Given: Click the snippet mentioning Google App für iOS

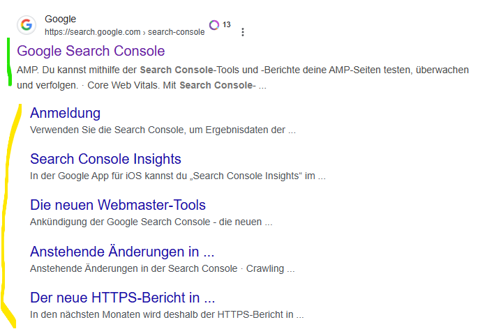Looking at the screenshot, I should 178,176.
